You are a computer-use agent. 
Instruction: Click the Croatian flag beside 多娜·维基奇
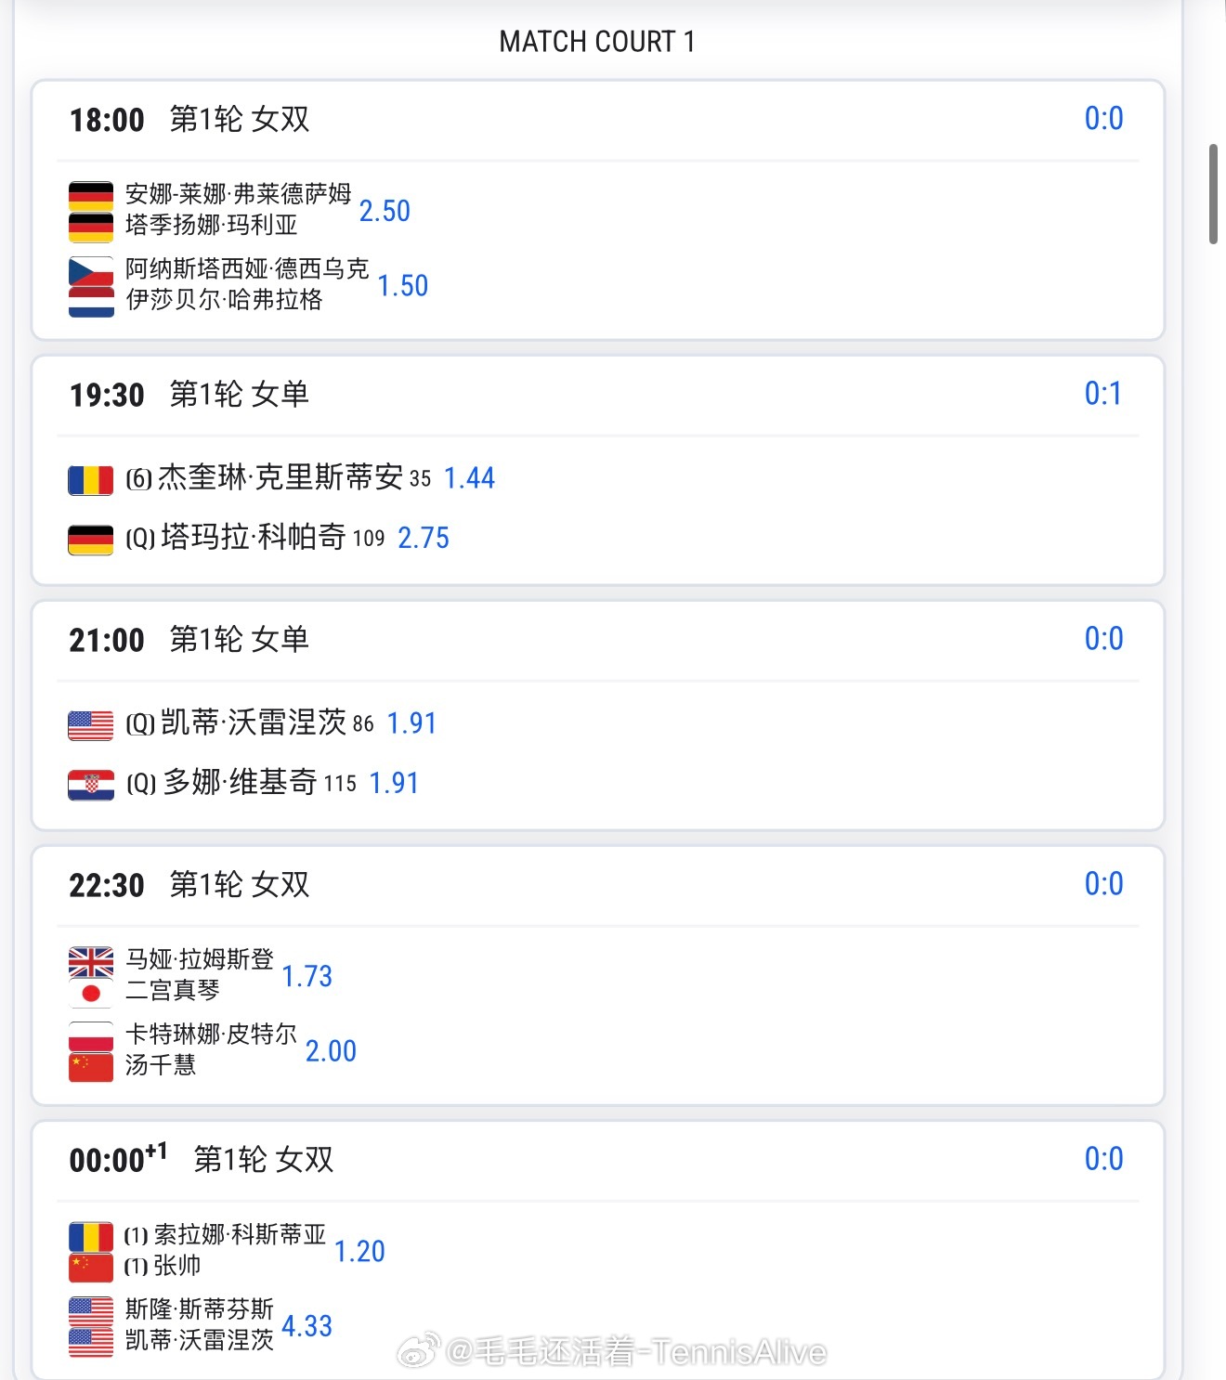[91, 784]
